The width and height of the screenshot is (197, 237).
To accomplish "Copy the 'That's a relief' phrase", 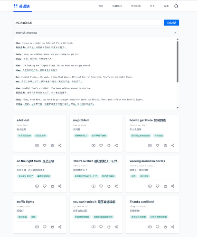I will click(x=109, y=186).
